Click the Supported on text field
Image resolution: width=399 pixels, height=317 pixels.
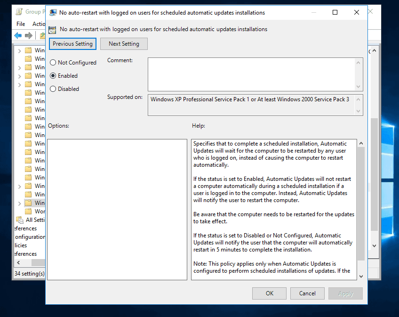pos(251,105)
